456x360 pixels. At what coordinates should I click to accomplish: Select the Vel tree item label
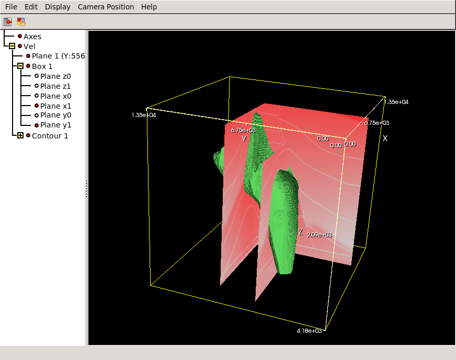point(29,47)
